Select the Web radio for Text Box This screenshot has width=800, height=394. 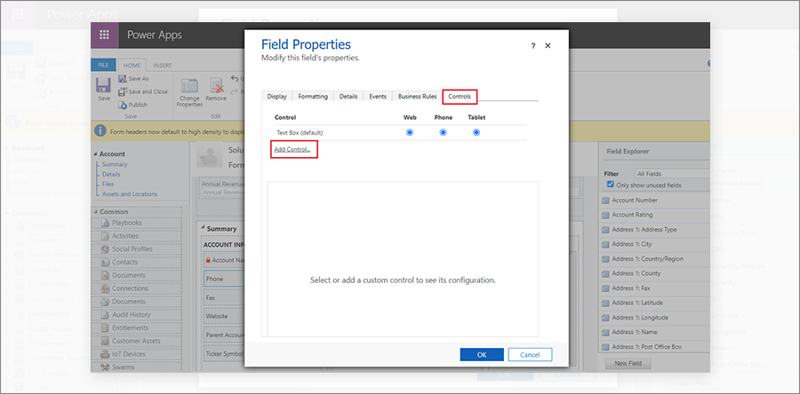(x=410, y=132)
